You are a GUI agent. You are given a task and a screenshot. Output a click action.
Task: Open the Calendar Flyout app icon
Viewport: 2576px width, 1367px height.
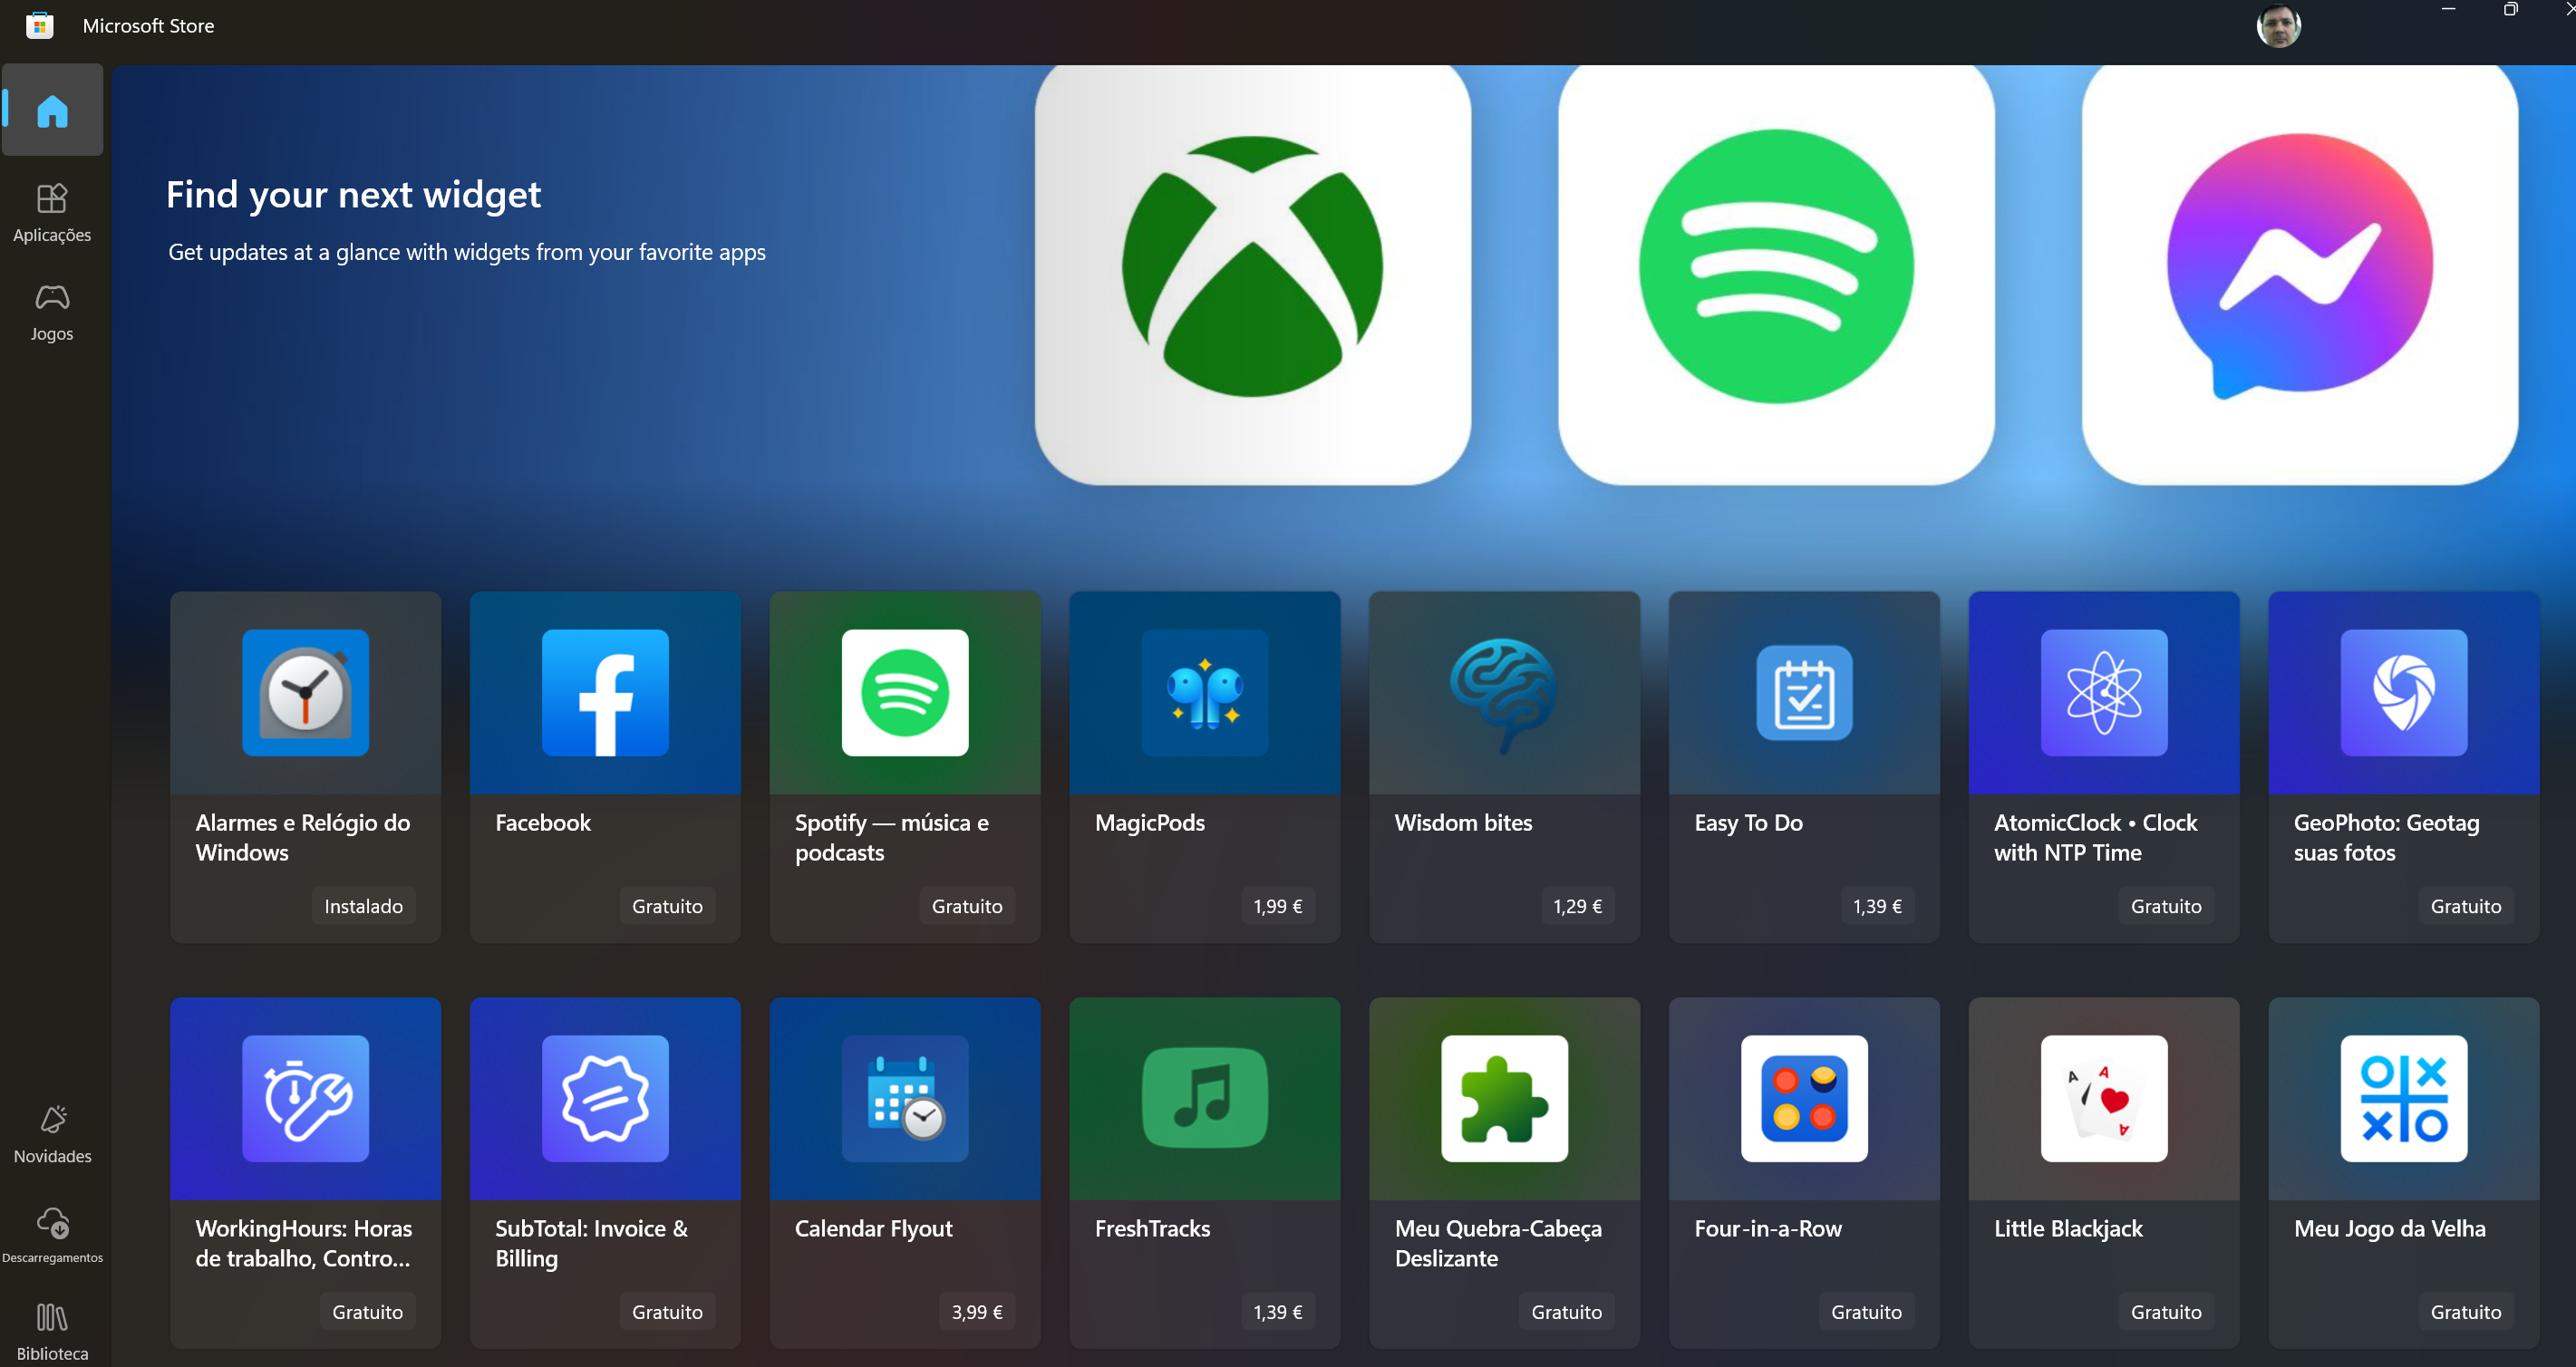click(905, 1098)
